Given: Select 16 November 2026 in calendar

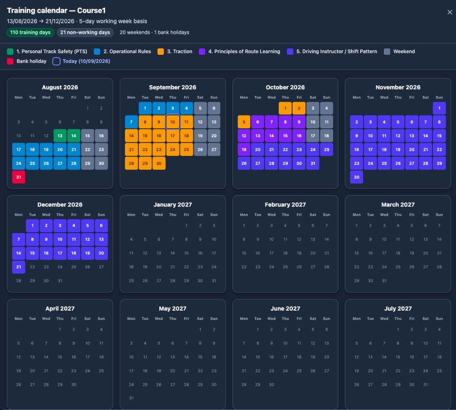Looking at the screenshot, I should click(x=357, y=149).
